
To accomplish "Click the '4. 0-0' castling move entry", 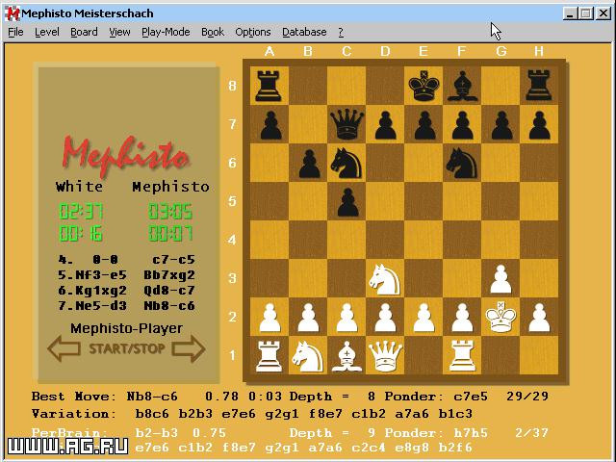I will coord(88,259).
